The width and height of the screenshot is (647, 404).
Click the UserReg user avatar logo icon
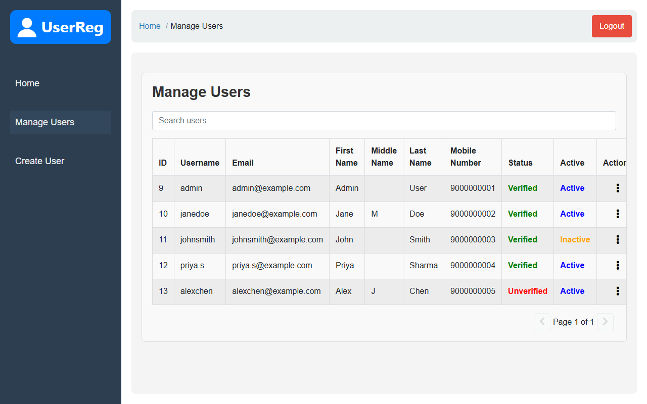tap(27, 27)
